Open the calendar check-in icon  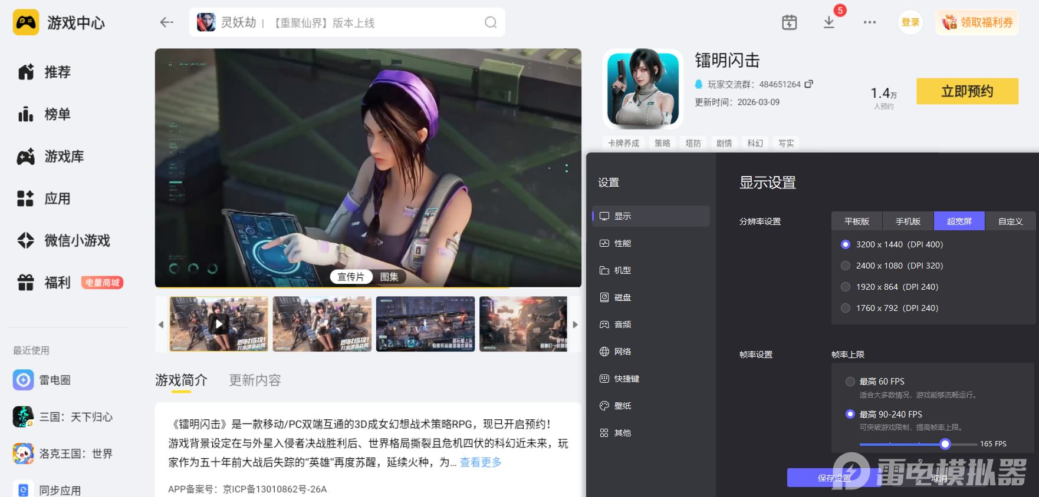click(789, 22)
